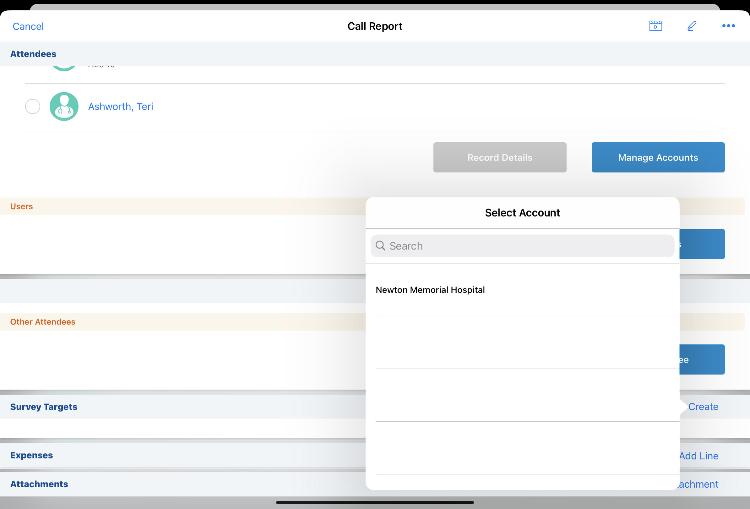The image size is (750, 509).
Task: Tap the pencil signature icon
Action: click(692, 26)
